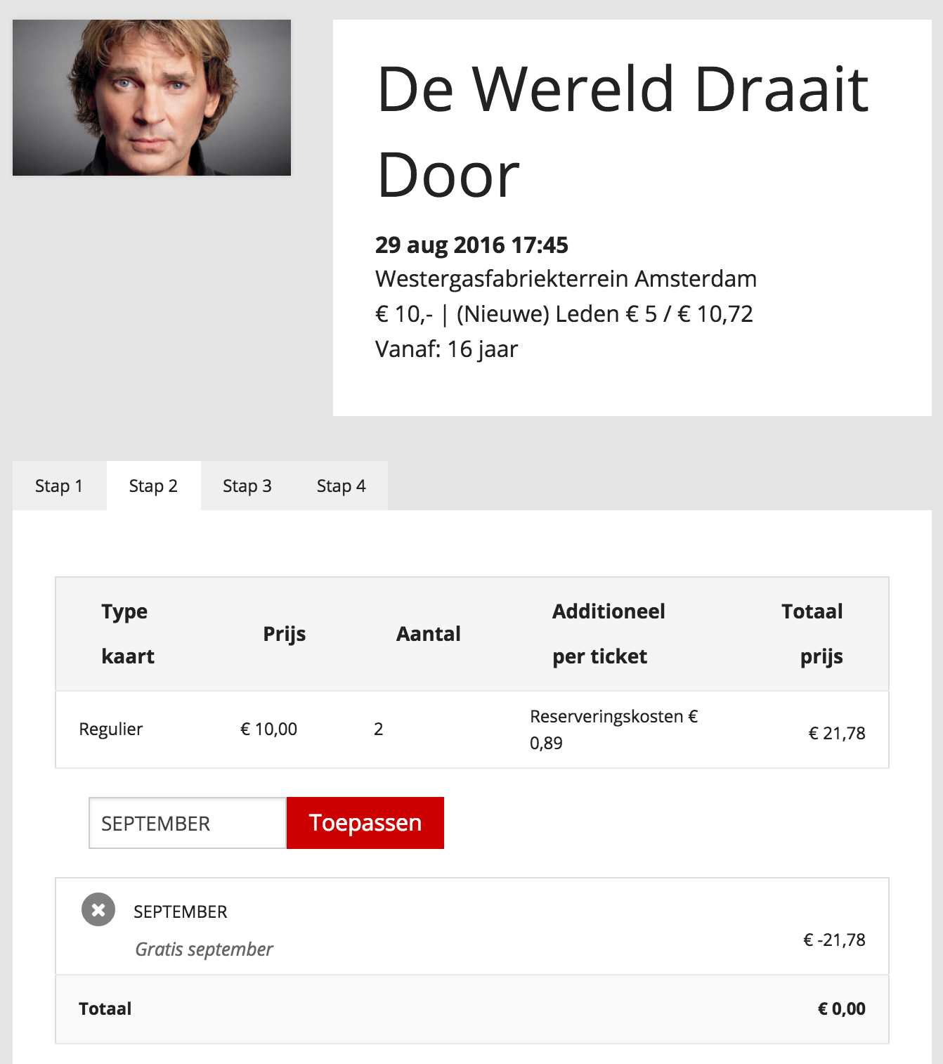Click the Aantal column header
943x1064 pixels.
click(x=428, y=634)
